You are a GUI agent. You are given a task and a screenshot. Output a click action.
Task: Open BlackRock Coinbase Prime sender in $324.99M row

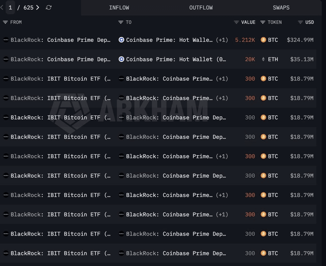pyautogui.click(x=61, y=40)
